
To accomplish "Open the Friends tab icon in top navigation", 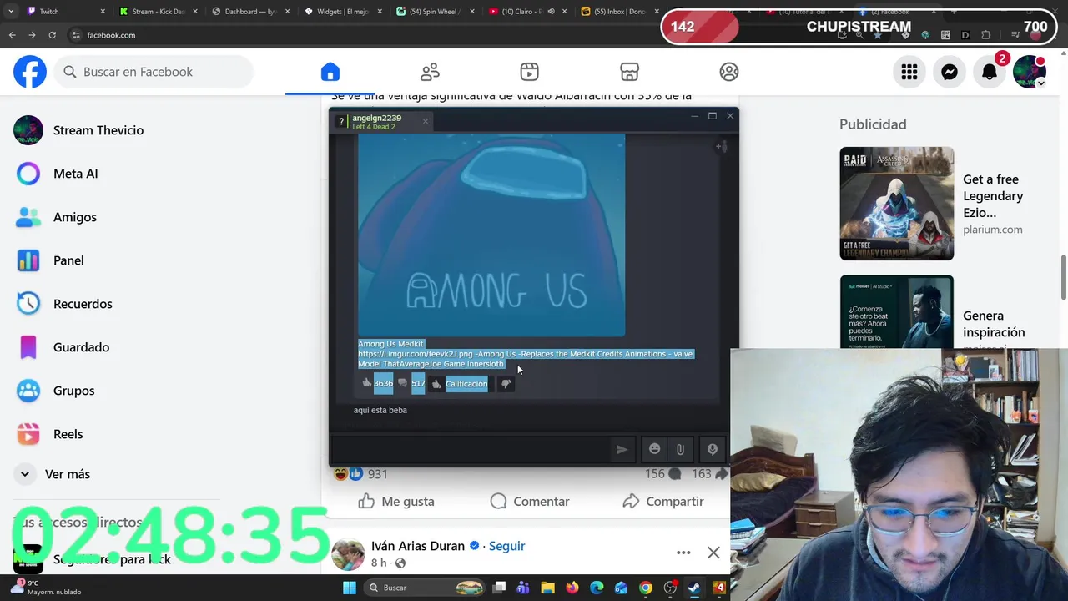I will click(430, 72).
